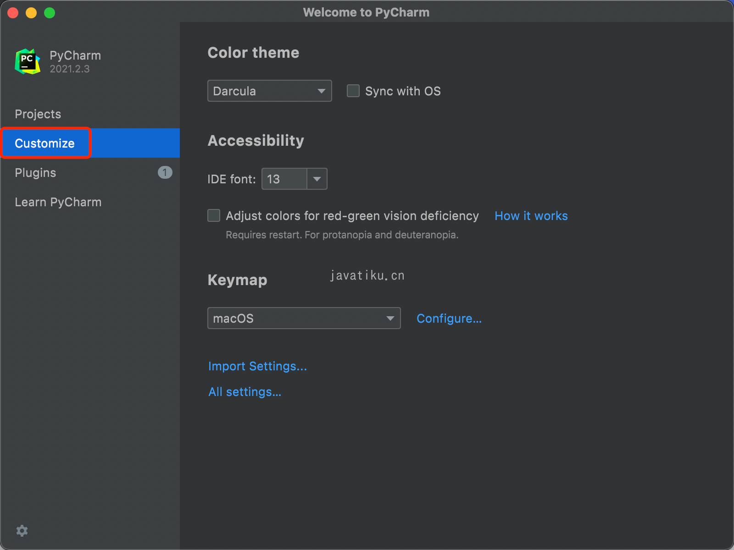Open the macOS keymap dropdown
The image size is (734, 550).
(x=304, y=318)
